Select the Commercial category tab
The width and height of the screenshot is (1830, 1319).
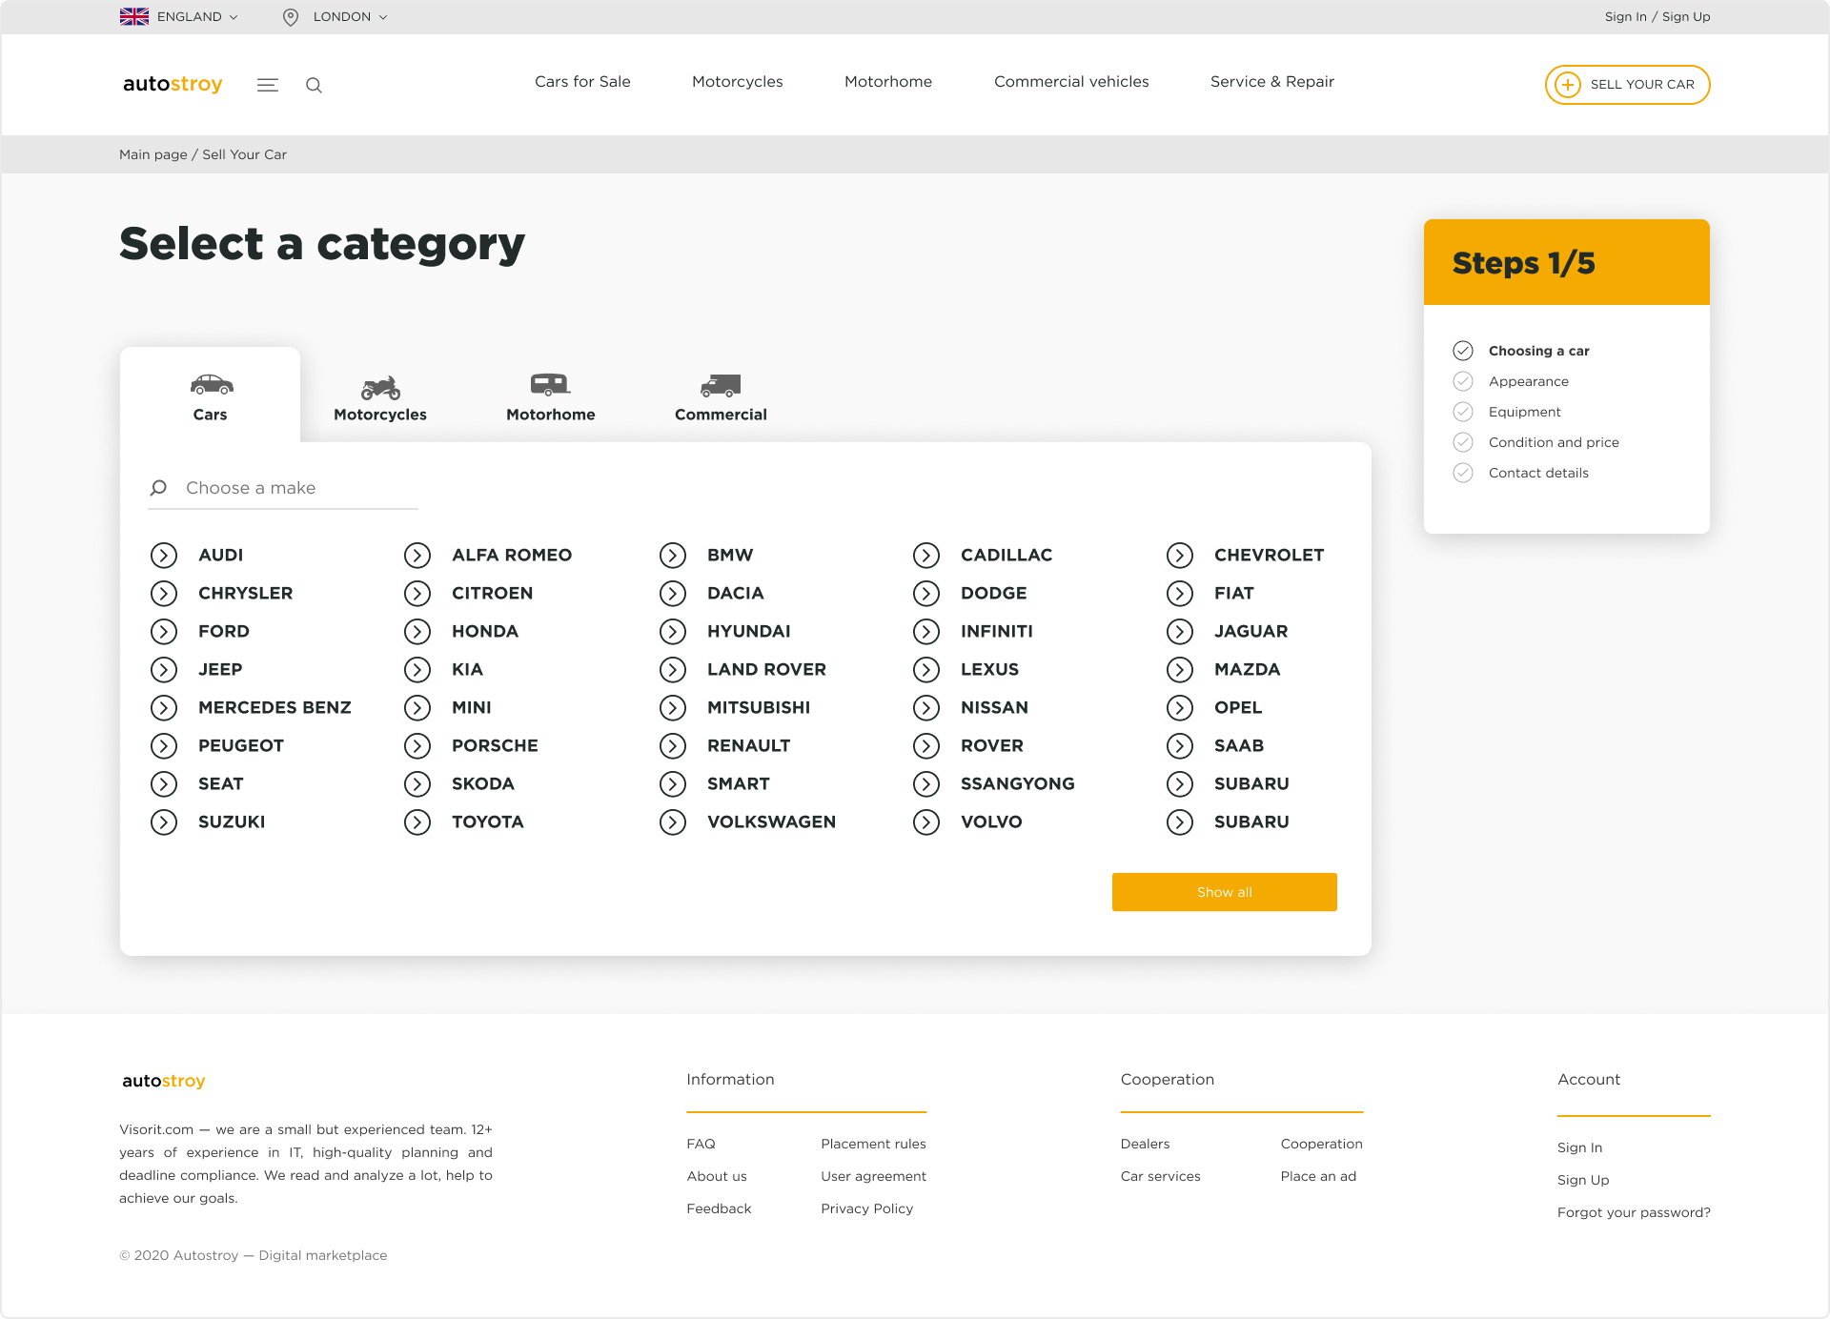721,398
